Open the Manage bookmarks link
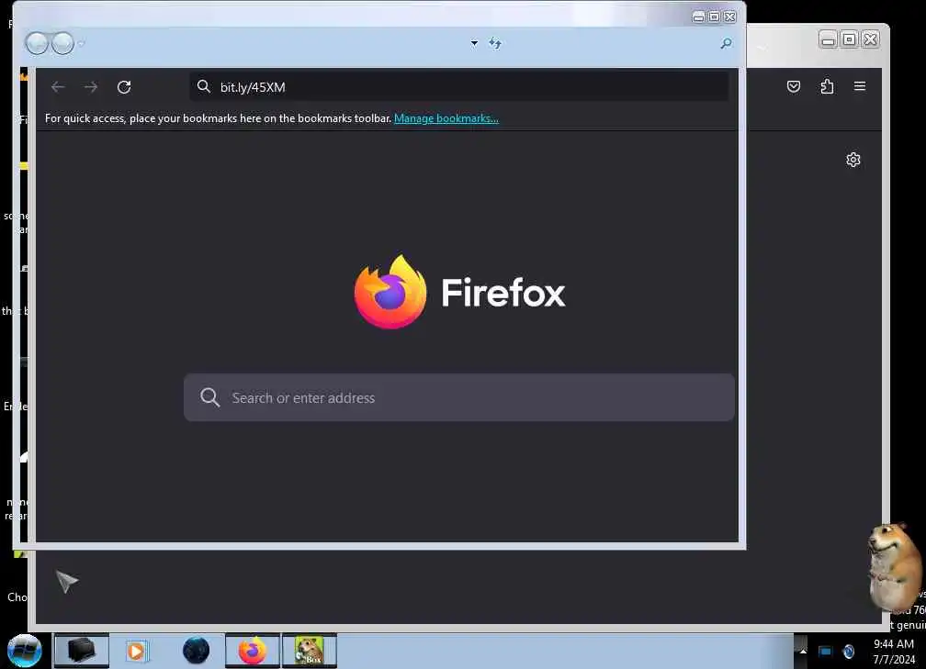Viewport: 926px width, 669px height. coord(446,118)
